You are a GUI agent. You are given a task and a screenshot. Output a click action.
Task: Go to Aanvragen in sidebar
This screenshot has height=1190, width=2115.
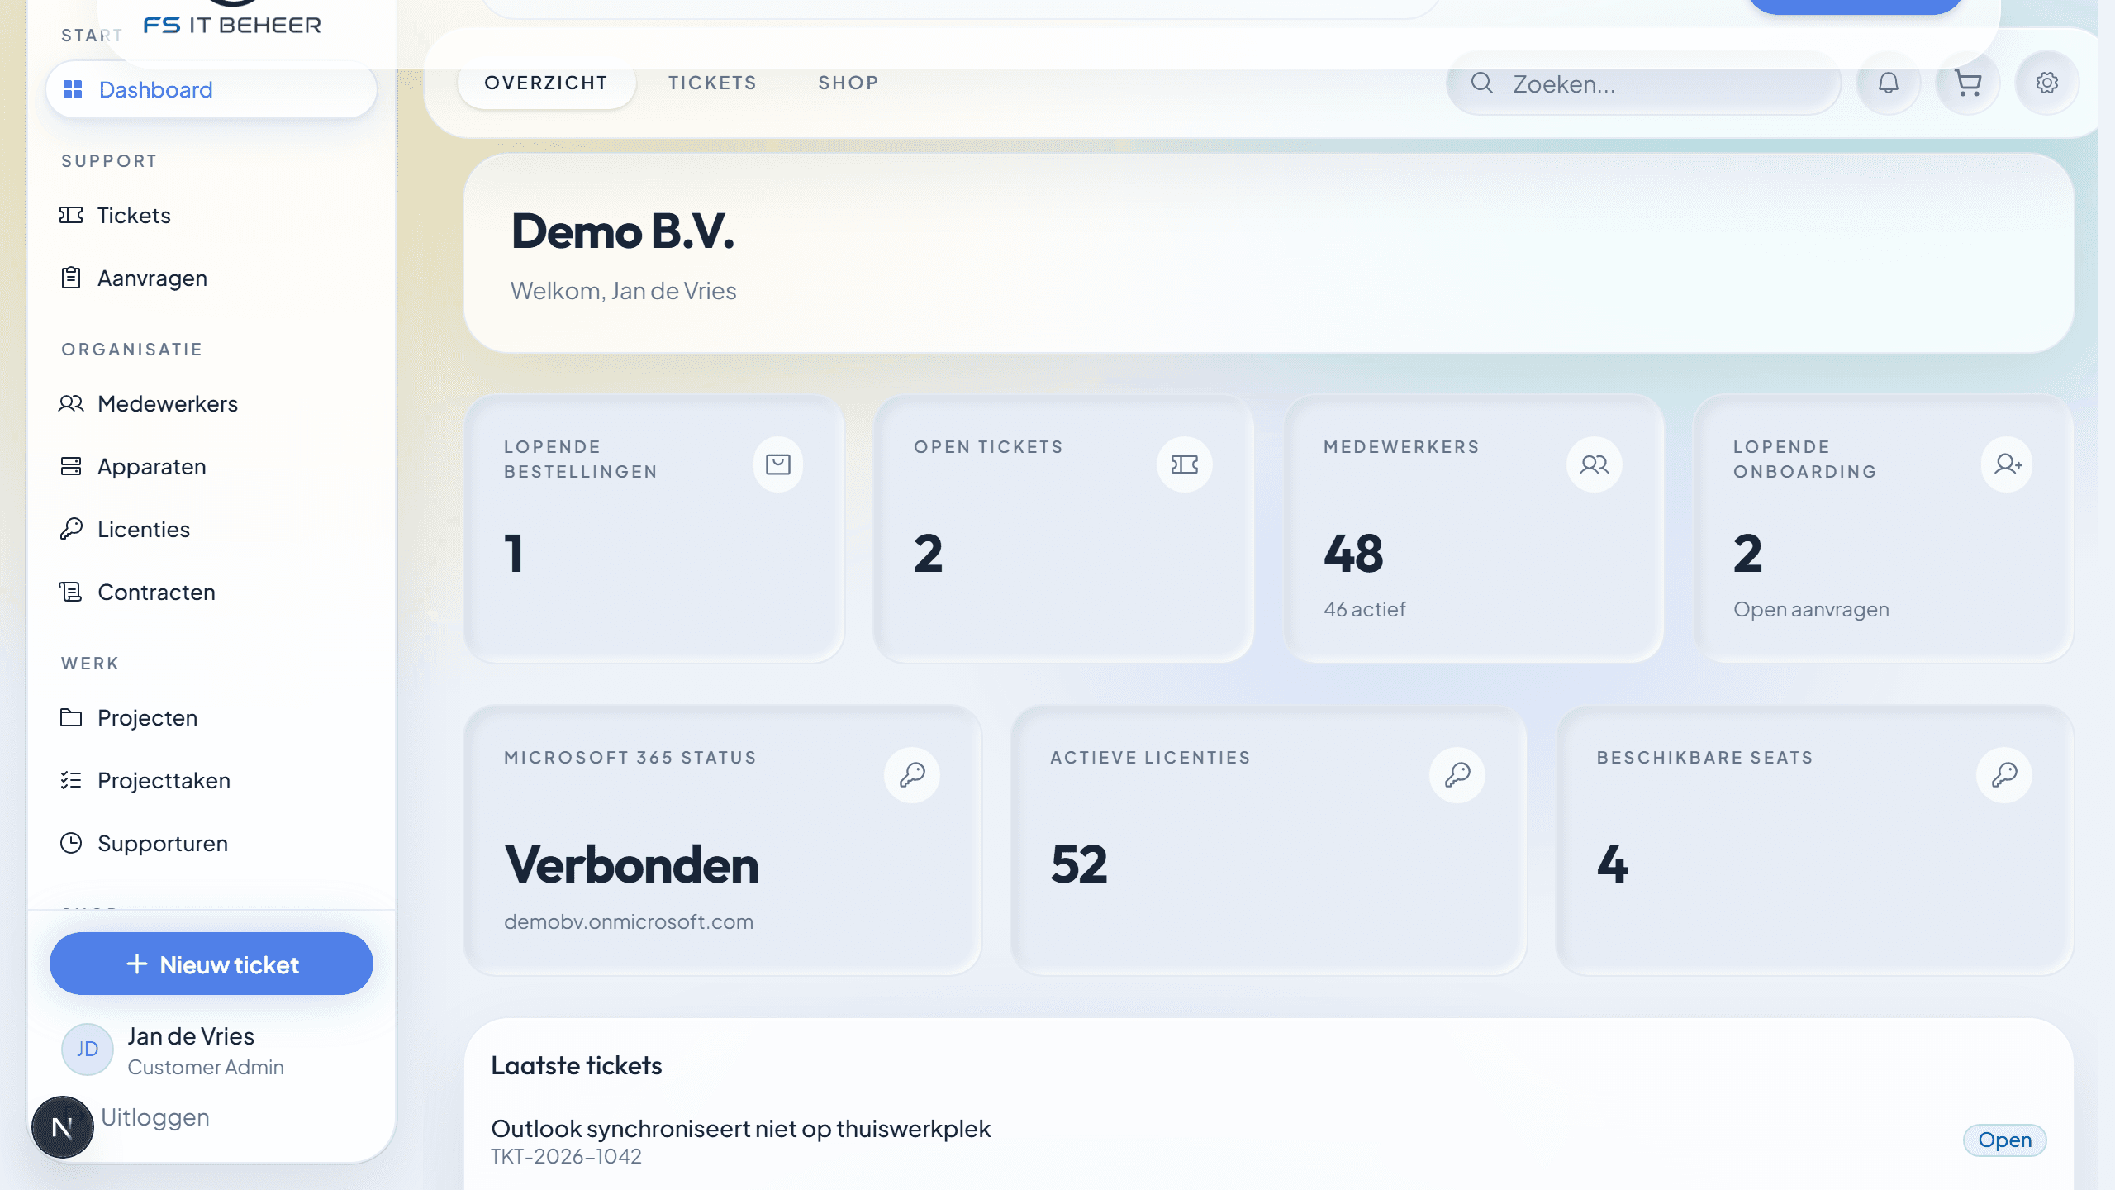[x=211, y=278]
